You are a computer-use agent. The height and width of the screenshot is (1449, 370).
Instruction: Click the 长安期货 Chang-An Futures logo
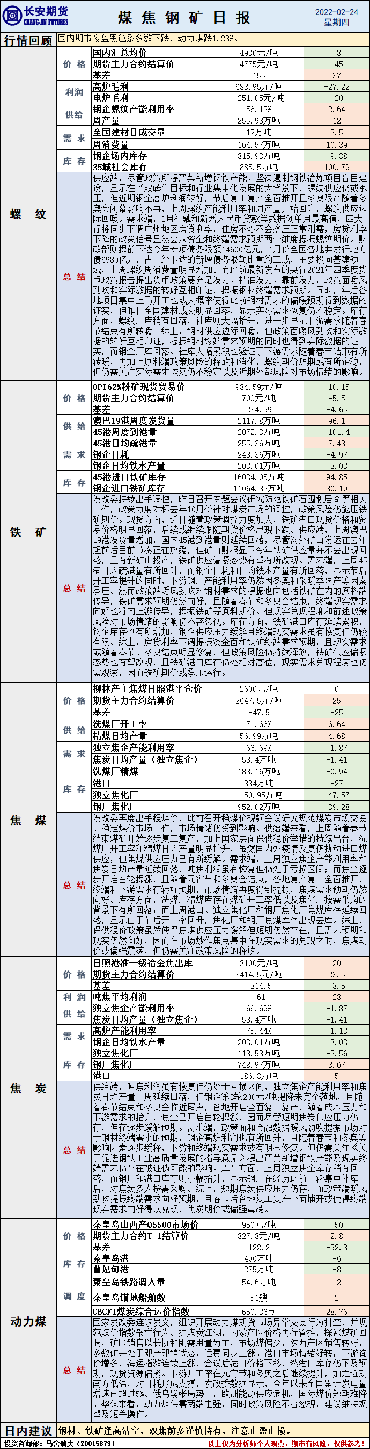(x=35, y=16)
